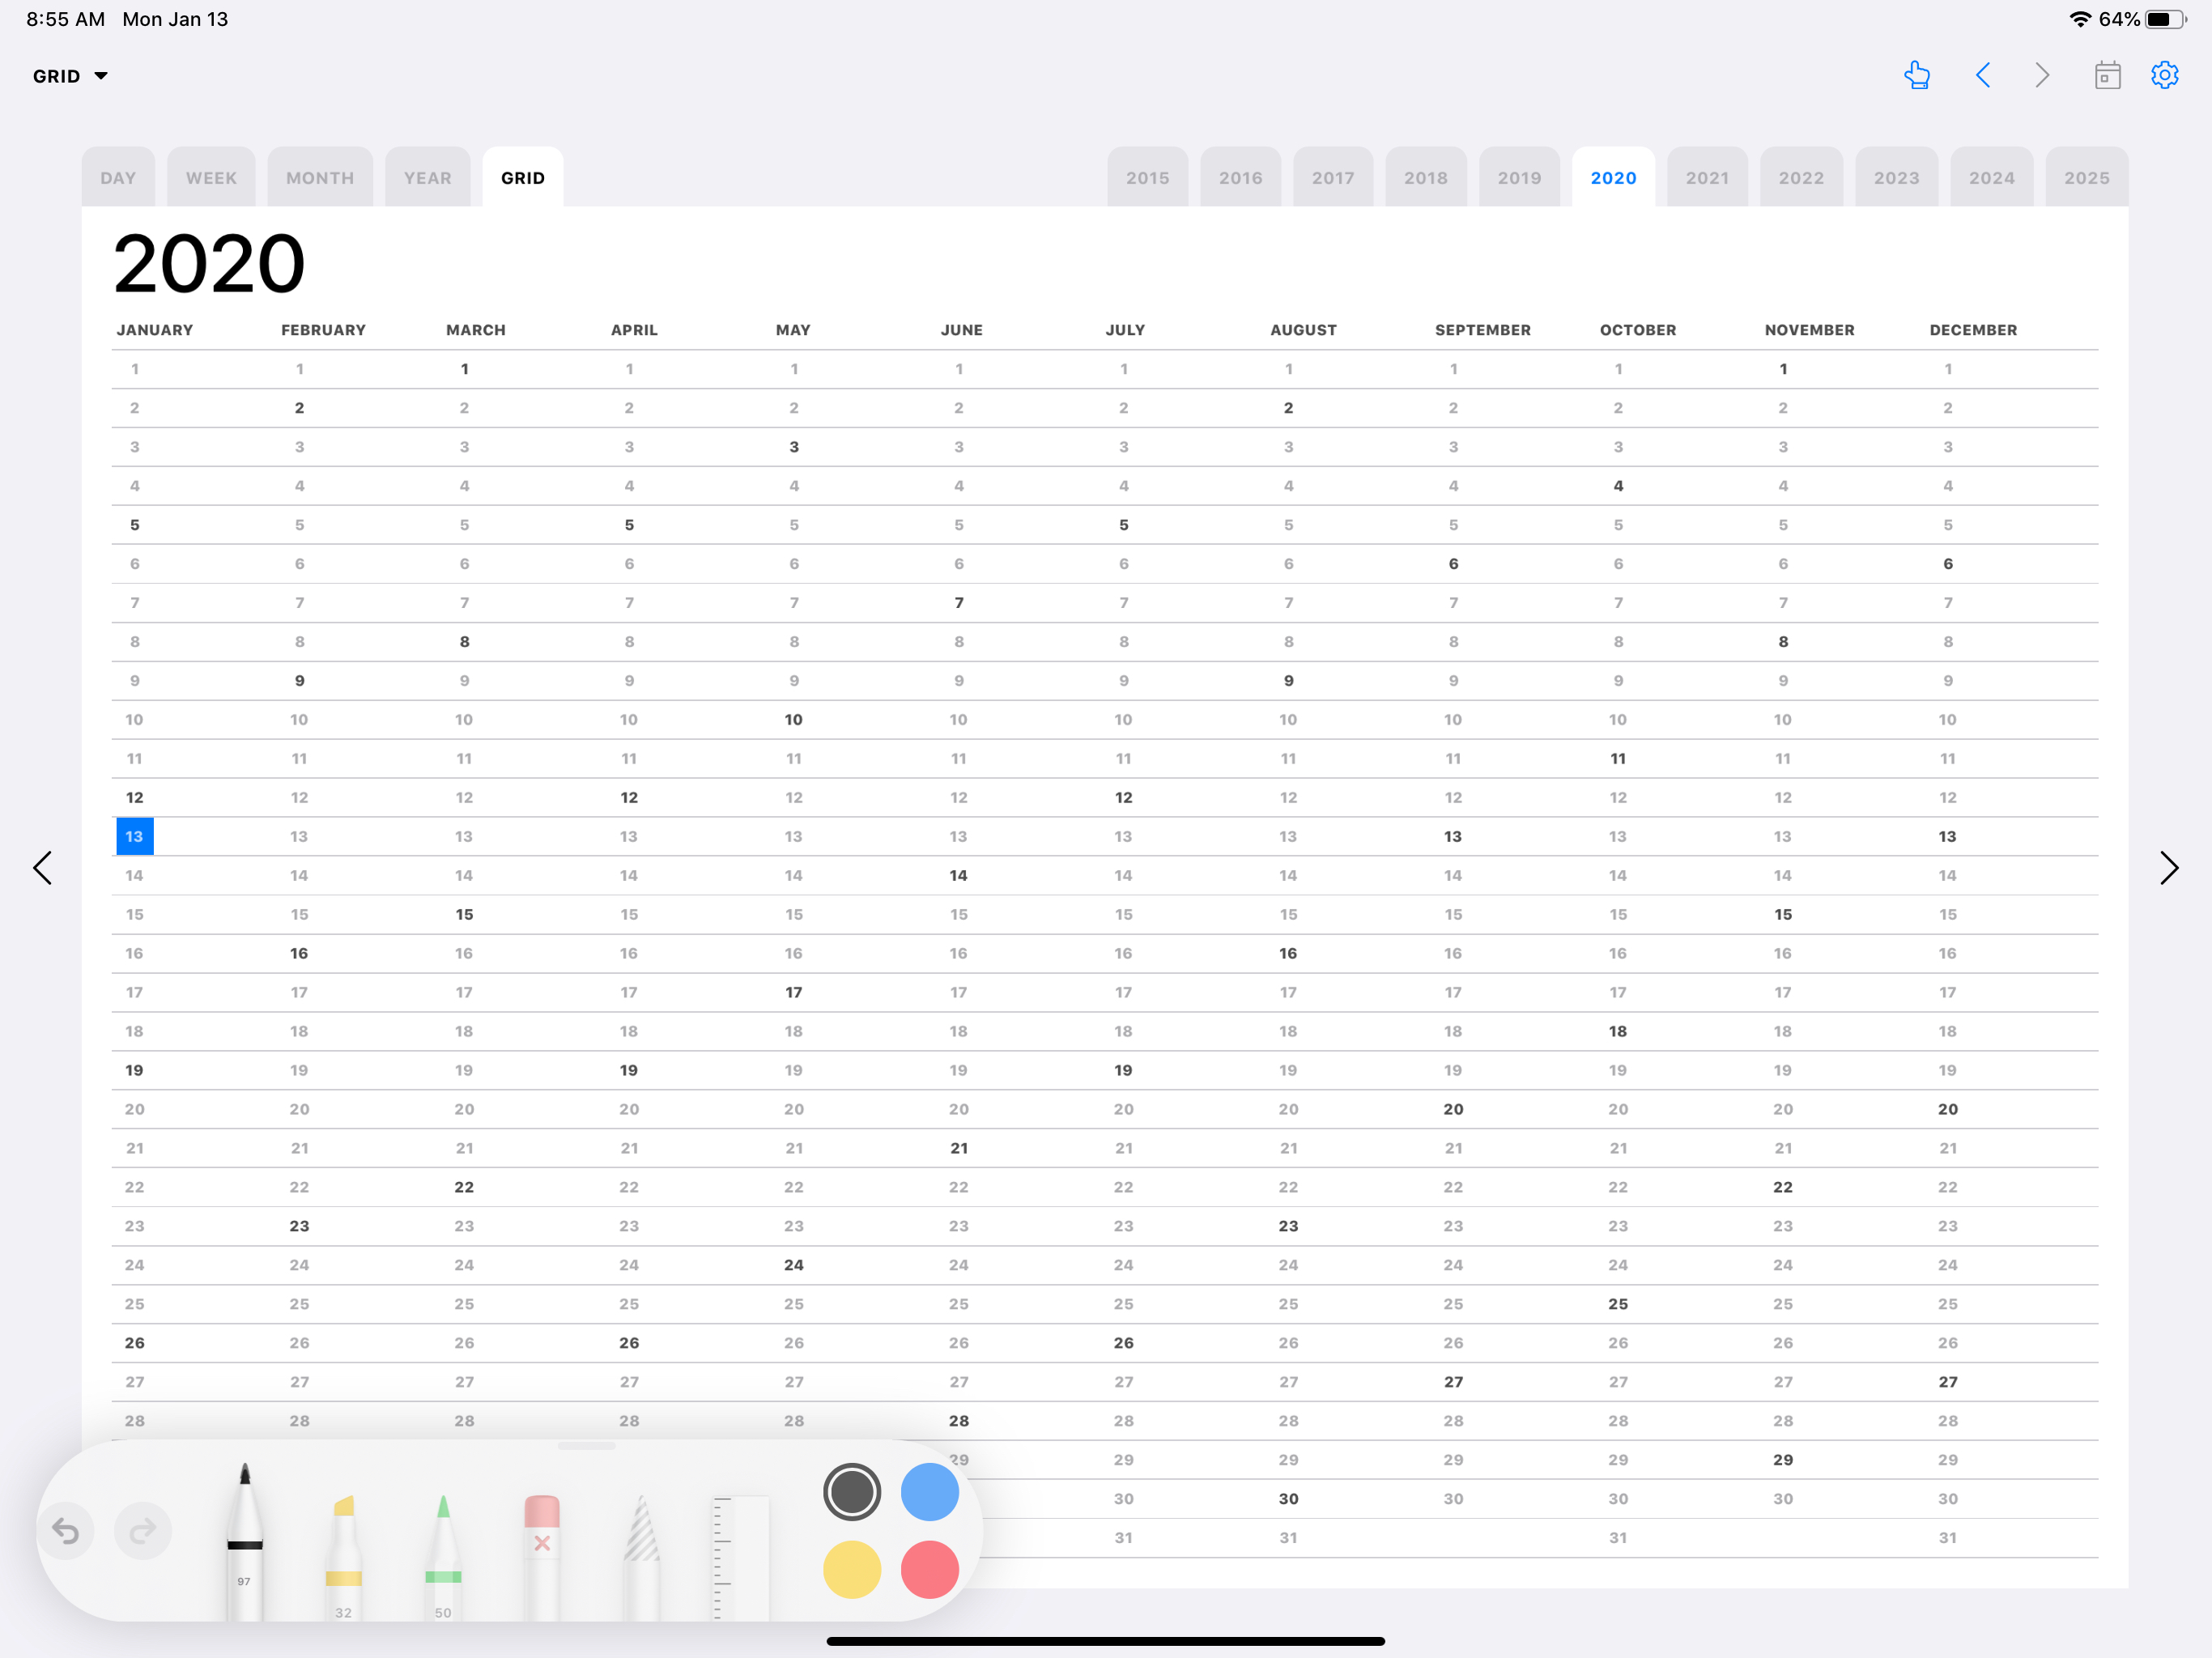Select June 14 in the grid
2212x1658 pixels.
pyautogui.click(x=959, y=876)
